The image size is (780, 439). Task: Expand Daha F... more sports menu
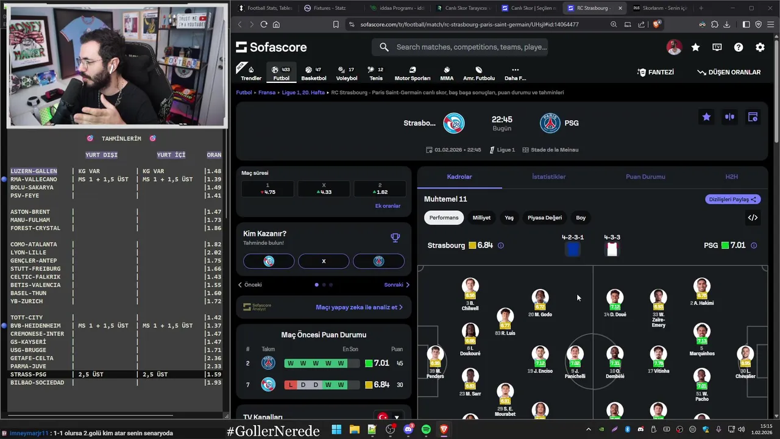coord(515,73)
